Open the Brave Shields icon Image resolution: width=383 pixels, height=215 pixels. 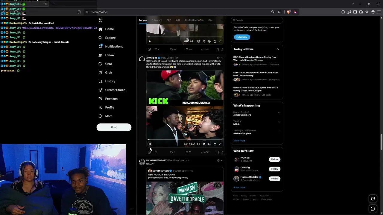[288, 12]
